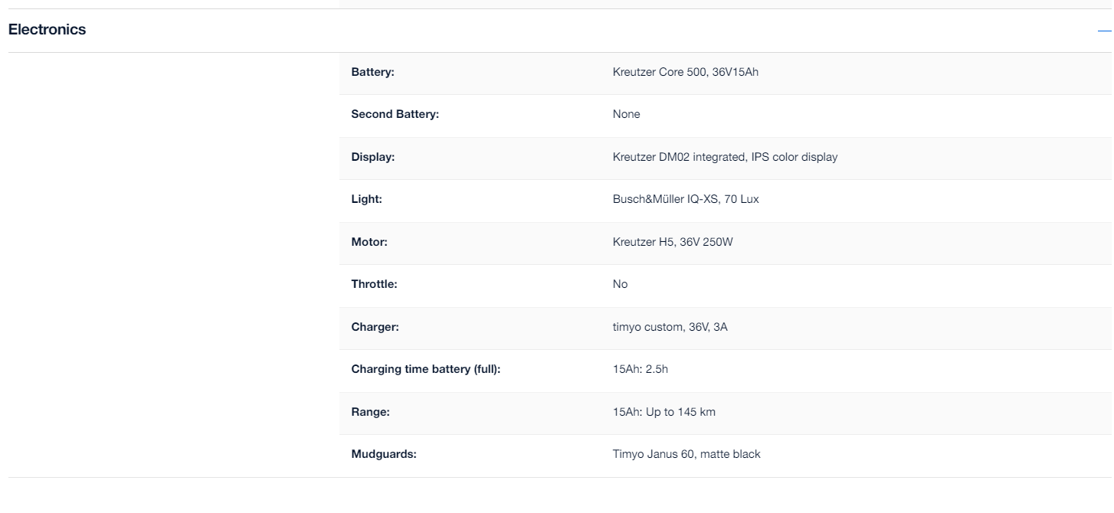Collapse the Electronics section via minus icon
The width and height of the screenshot is (1114, 513).
click(1105, 31)
